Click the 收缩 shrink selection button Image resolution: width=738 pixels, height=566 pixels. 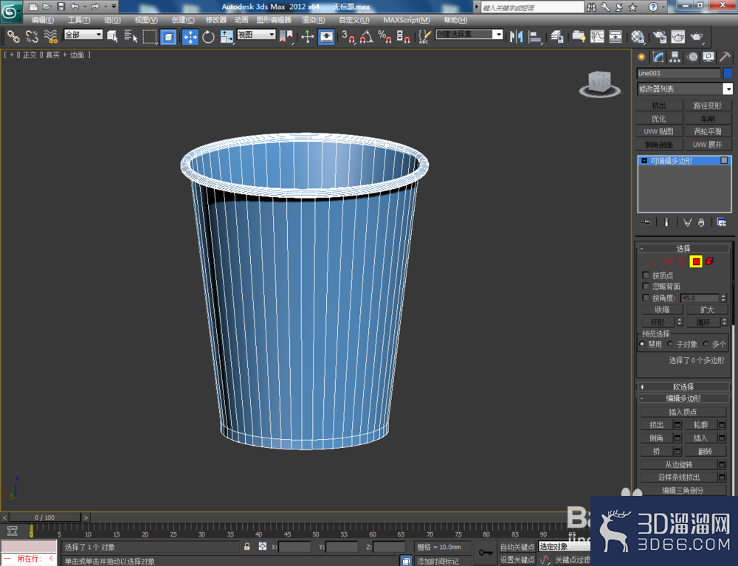click(x=662, y=310)
